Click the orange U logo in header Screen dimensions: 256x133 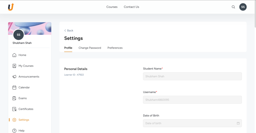tap(10, 7)
